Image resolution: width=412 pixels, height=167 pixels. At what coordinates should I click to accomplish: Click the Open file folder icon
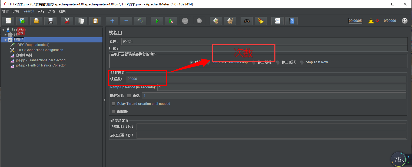(x=36, y=21)
